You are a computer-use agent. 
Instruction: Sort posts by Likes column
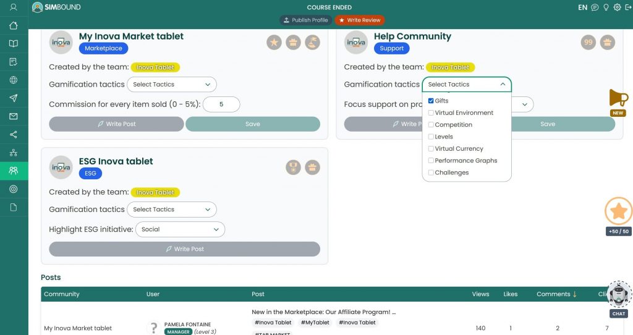(x=510, y=294)
